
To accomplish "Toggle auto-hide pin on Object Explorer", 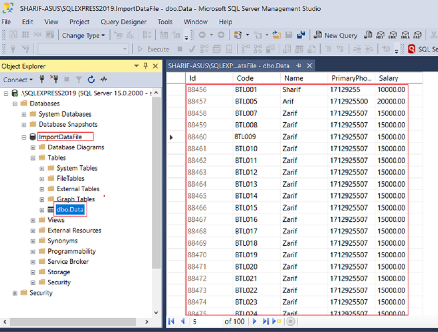I will (146, 66).
